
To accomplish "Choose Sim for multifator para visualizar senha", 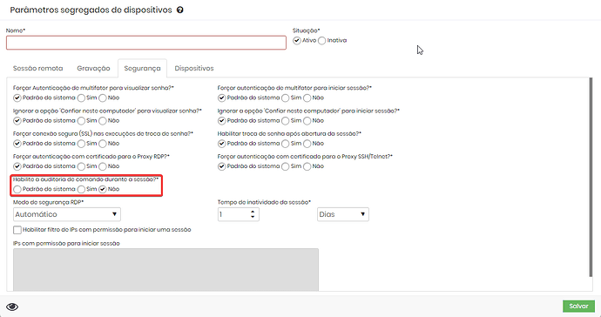I will [x=81, y=98].
